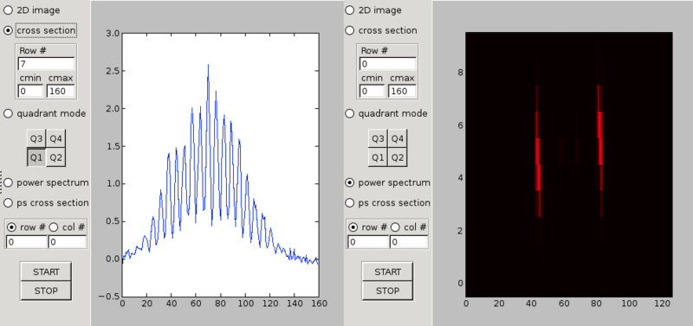Click cmin field in left panel

[x=30, y=92]
